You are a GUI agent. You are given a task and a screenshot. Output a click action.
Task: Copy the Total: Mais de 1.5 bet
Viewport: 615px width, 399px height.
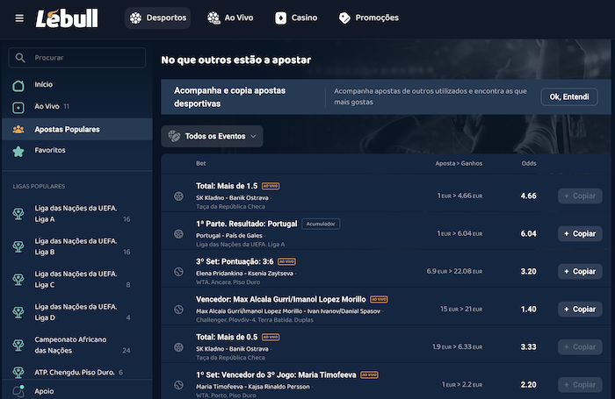[580, 196]
